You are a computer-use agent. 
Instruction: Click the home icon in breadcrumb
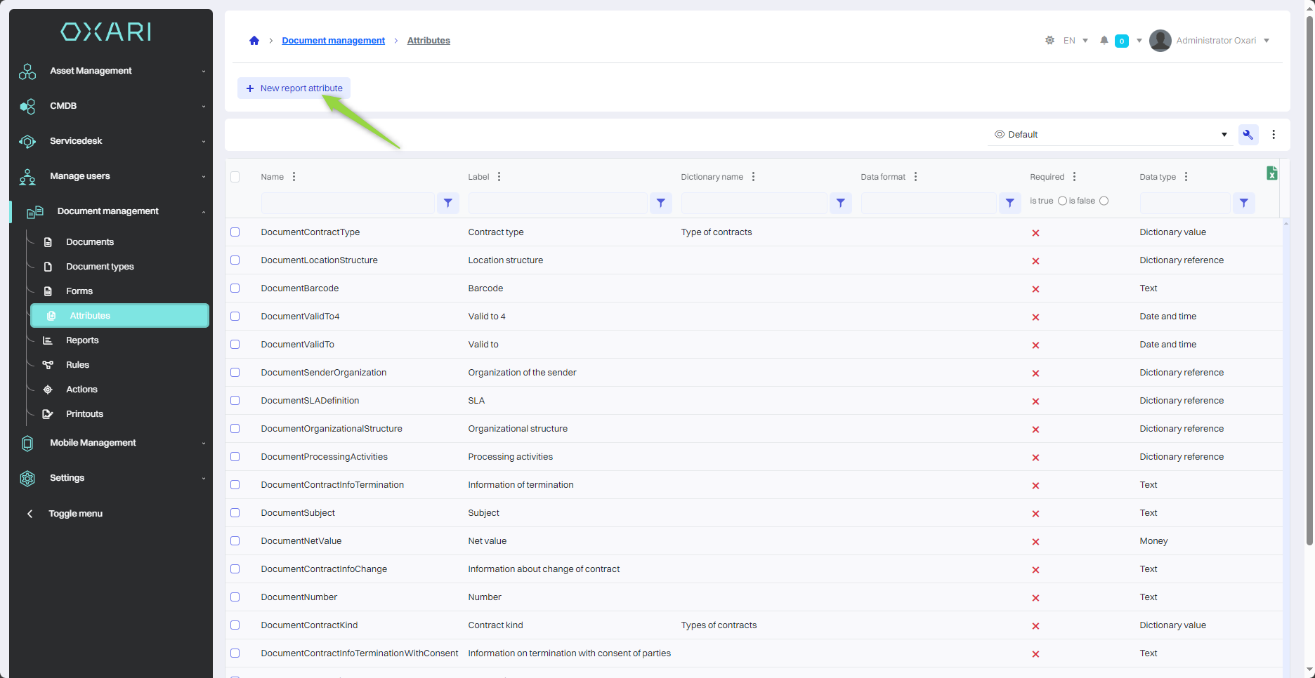(x=254, y=41)
